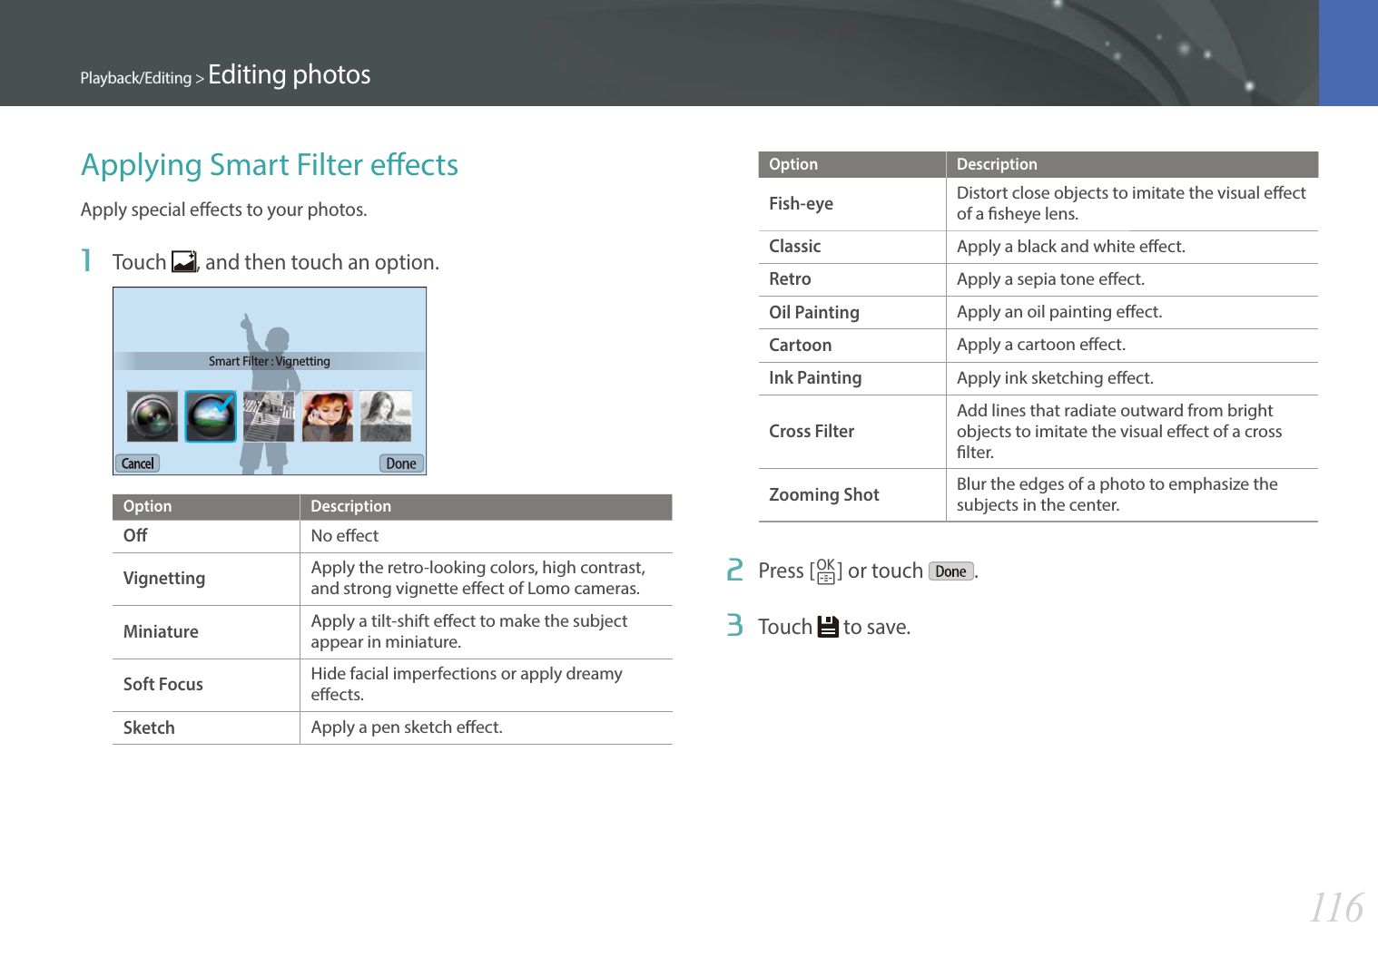
Task: Click the Off option row
Action: click(392, 536)
